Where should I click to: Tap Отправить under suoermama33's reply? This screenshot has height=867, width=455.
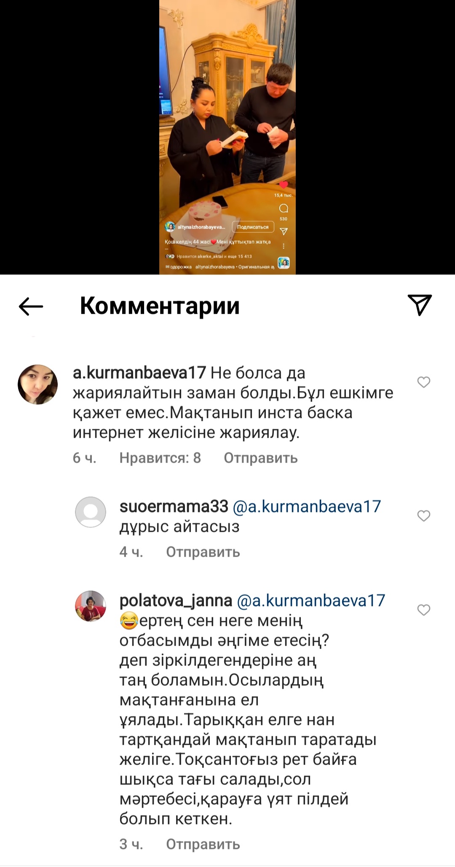203,552
